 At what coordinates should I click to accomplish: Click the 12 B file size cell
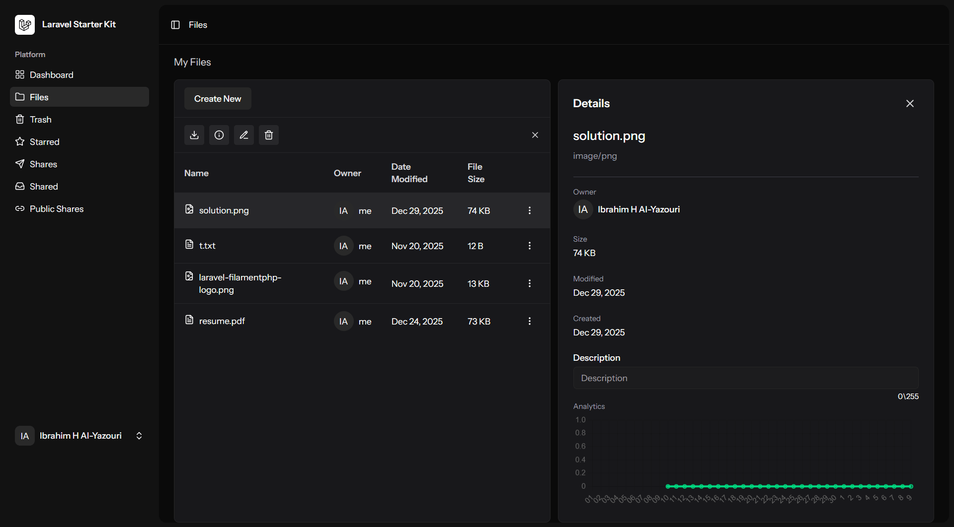click(x=475, y=246)
